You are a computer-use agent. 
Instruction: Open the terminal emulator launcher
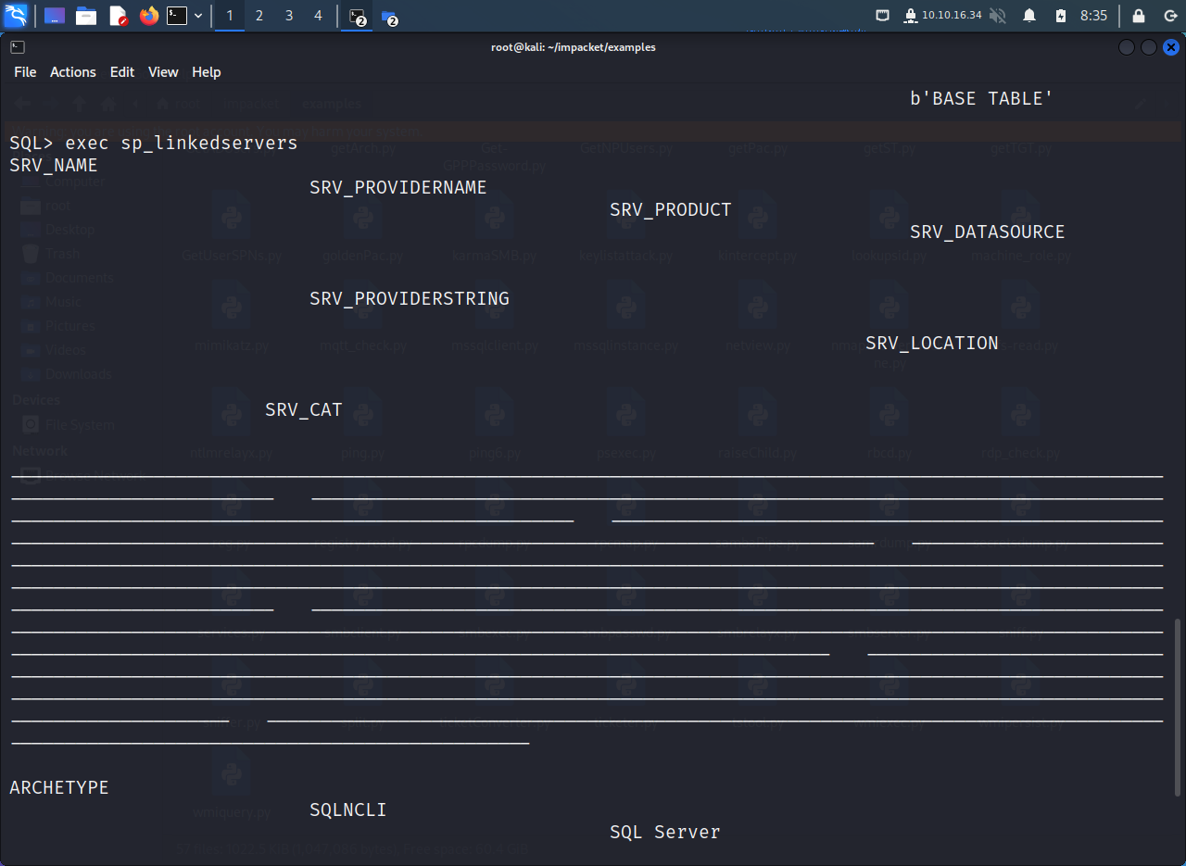177,16
